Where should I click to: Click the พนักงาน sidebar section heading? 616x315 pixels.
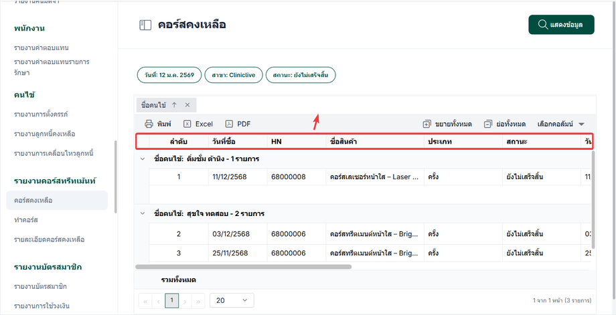pyautogui.click(x=29, y=28)
